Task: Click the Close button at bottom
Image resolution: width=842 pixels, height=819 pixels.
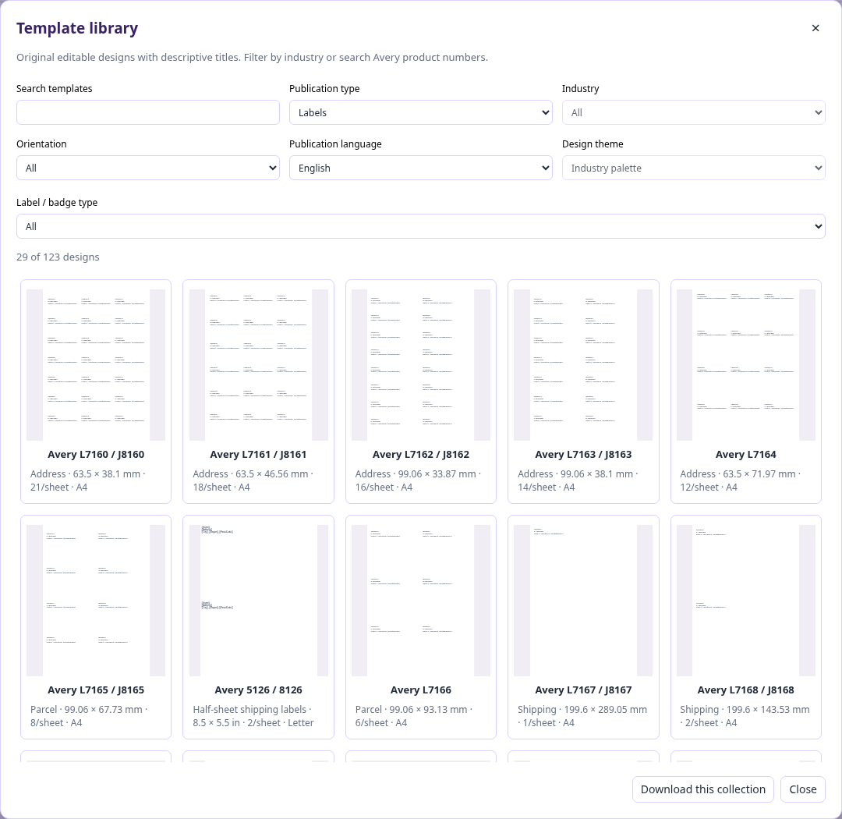Action: pos(803,789)
